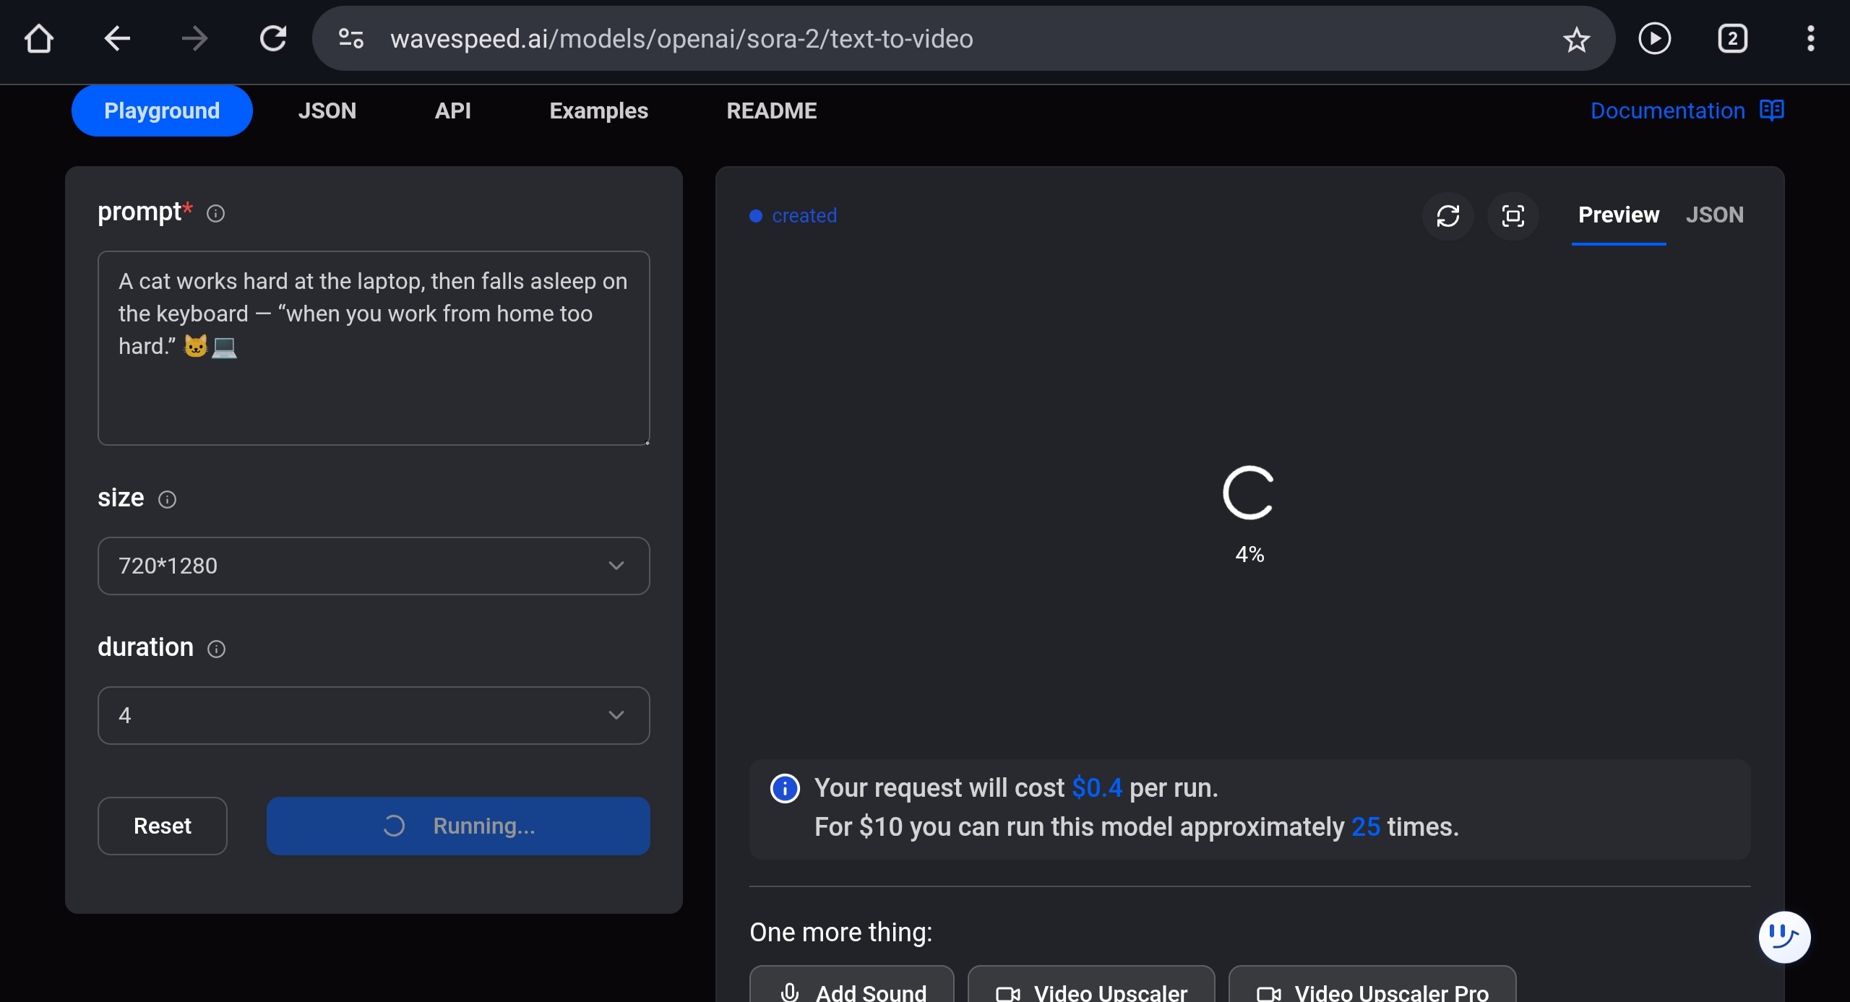Click the refresh result icon in preview panel

pos(1447,216)
